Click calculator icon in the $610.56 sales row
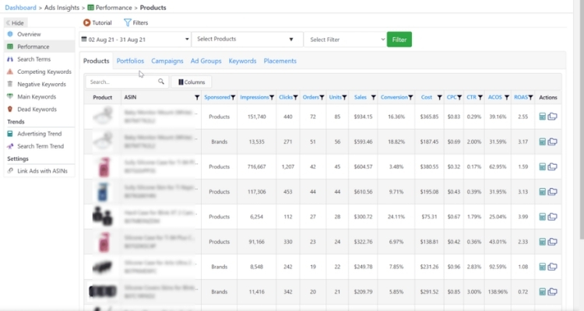The width and height of the screenshot is (584, 311). 542,191
